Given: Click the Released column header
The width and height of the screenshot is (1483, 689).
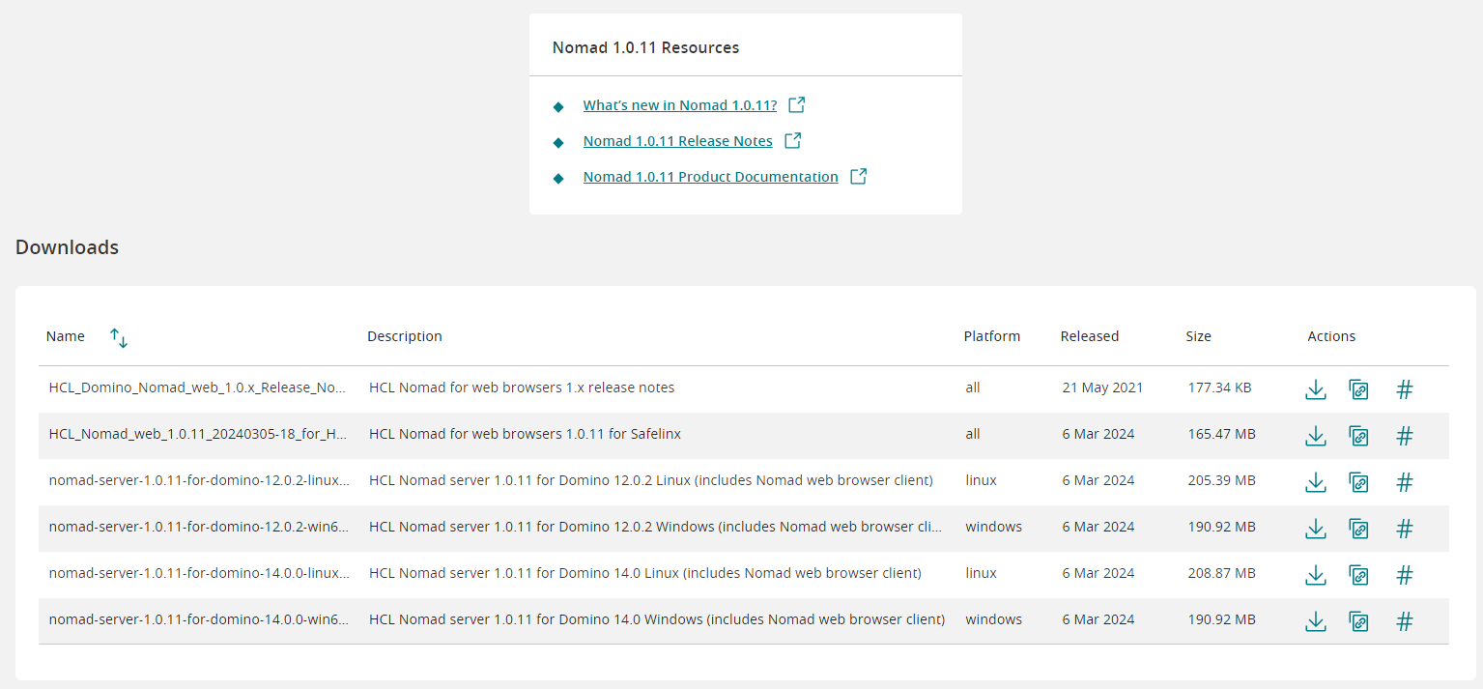Looking at the screenshot, I should (x=1089, y=336).
